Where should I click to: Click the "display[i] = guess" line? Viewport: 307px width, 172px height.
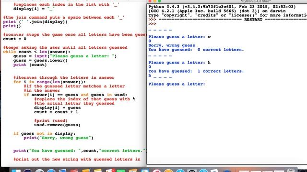coord(58,107)
